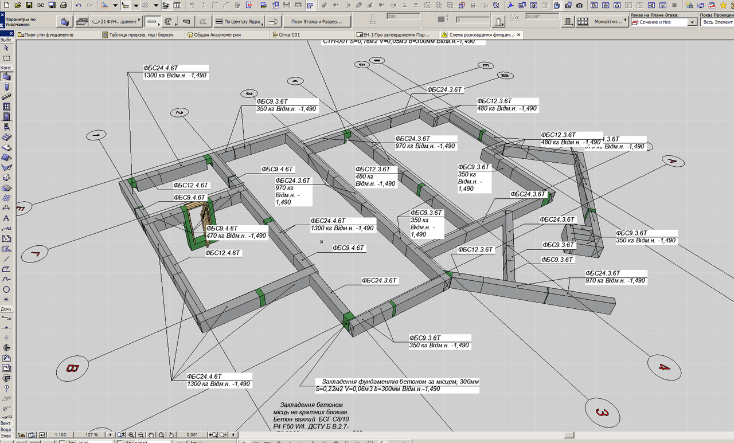
Task: Open the layer selector icon in the info box
Action: click(82, 22)
